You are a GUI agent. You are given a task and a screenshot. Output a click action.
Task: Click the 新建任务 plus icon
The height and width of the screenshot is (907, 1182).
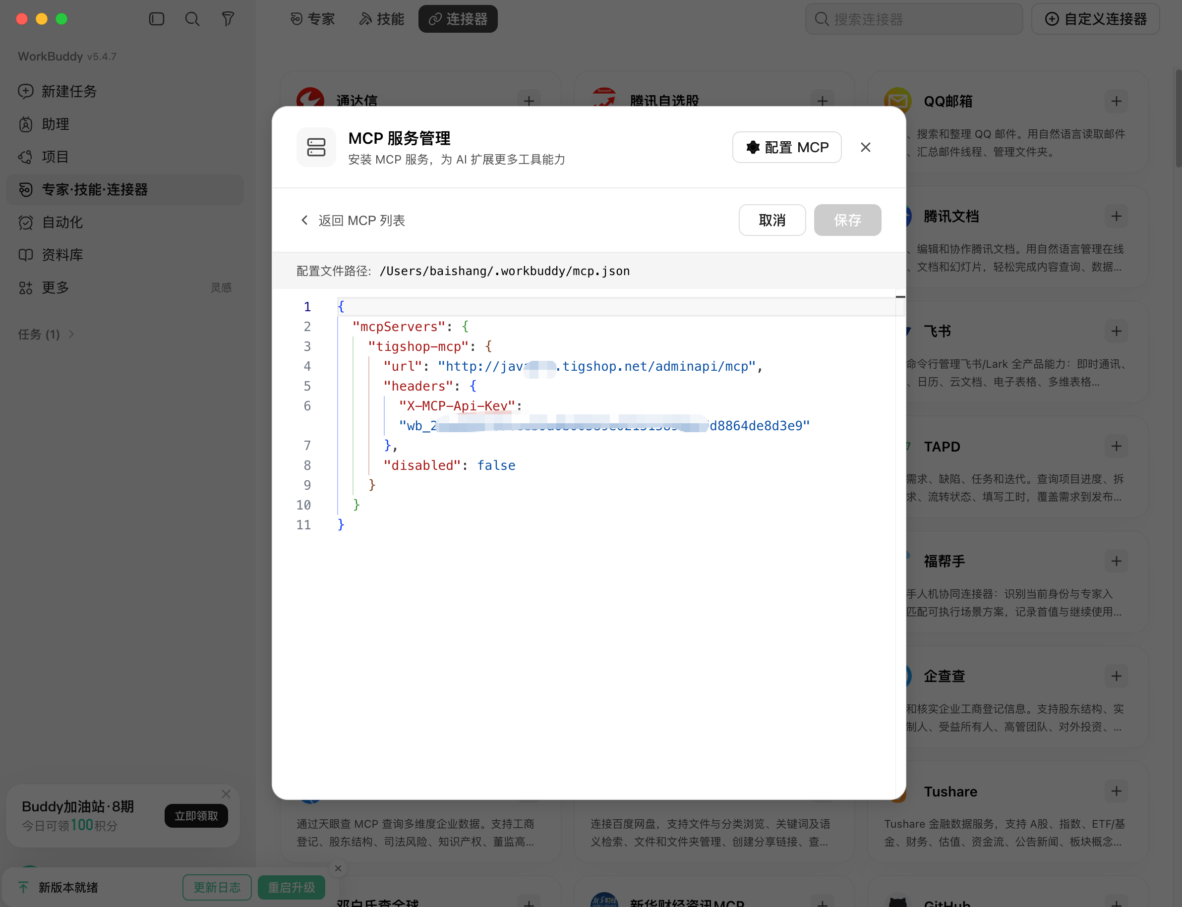coord(25,91)
